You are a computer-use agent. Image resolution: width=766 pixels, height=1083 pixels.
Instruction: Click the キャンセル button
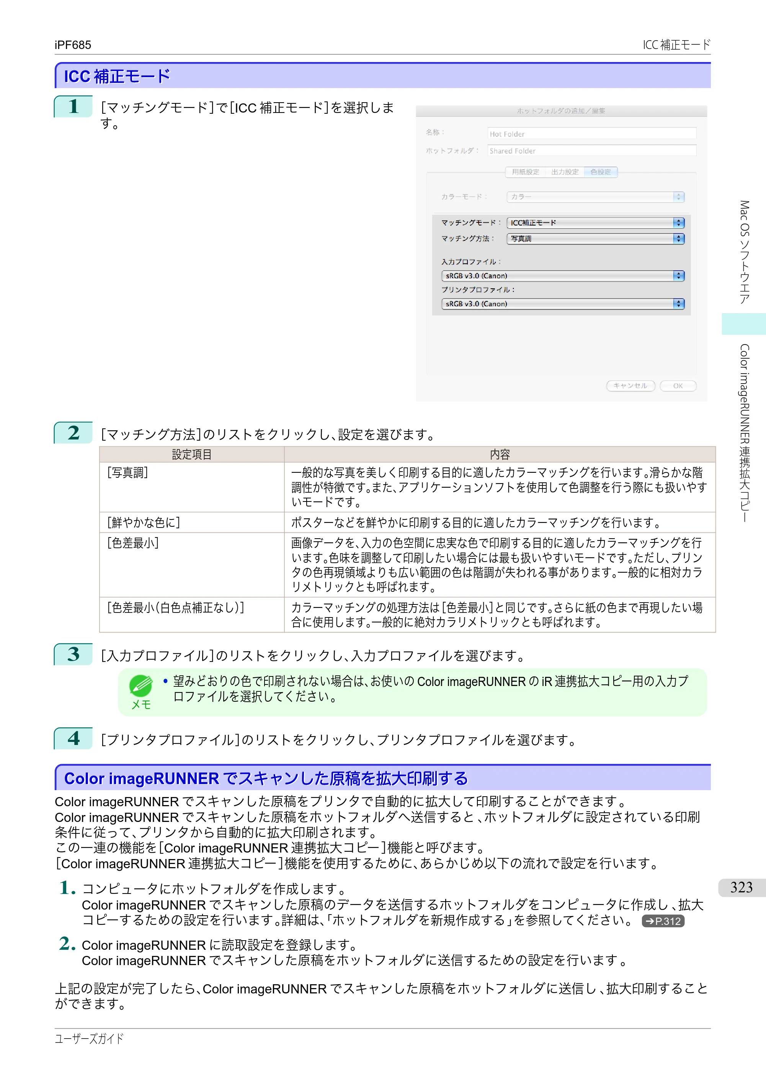click(630, 386)
